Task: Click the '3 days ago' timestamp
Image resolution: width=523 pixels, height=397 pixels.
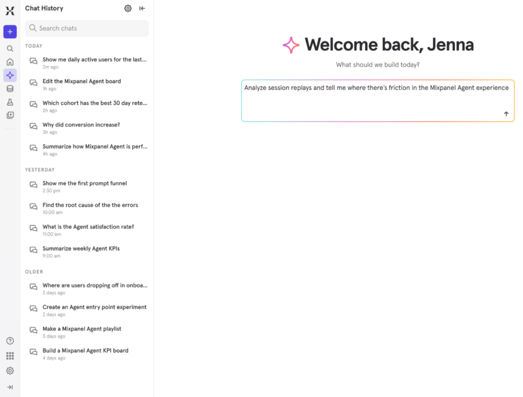Action: point(54,336)
